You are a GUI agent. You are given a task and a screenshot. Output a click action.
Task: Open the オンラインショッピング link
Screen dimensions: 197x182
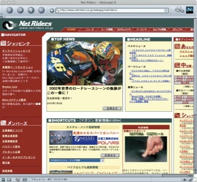[x=16, y=51]
